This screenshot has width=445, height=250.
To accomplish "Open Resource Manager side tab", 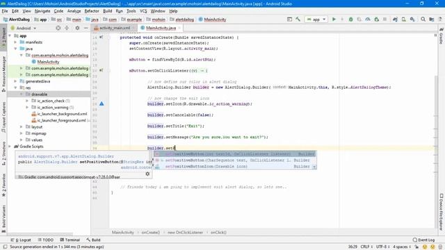I will coord(3,74).
